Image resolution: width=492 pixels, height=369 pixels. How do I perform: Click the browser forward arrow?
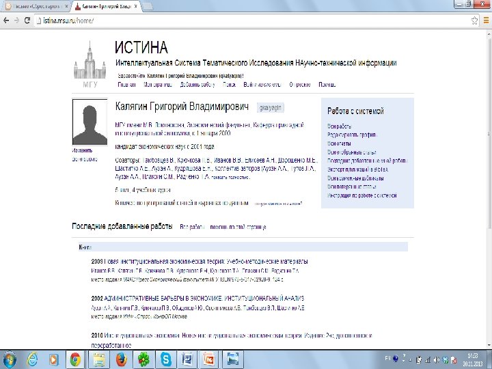pos(16,20)
